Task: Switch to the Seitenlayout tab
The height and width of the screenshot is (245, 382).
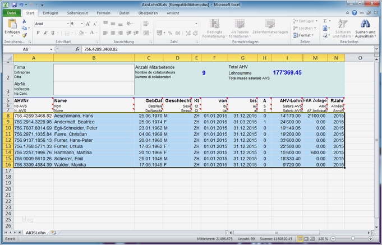Action: pyautogui.click(x=77, y=12)
